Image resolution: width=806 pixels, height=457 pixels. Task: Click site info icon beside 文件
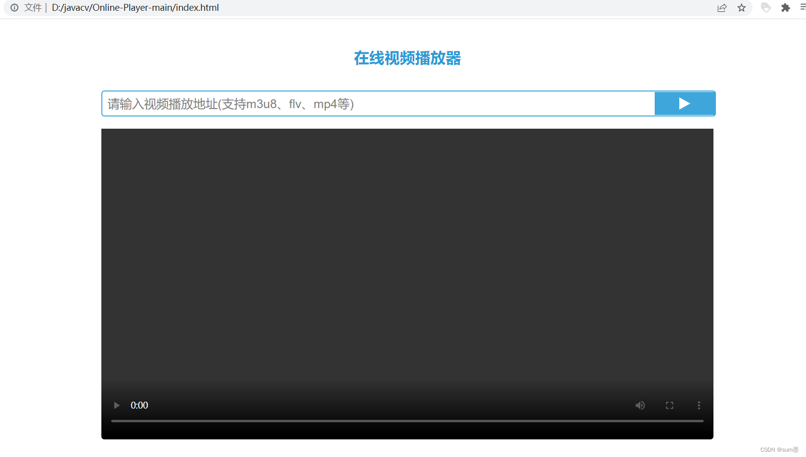point(14,8)
